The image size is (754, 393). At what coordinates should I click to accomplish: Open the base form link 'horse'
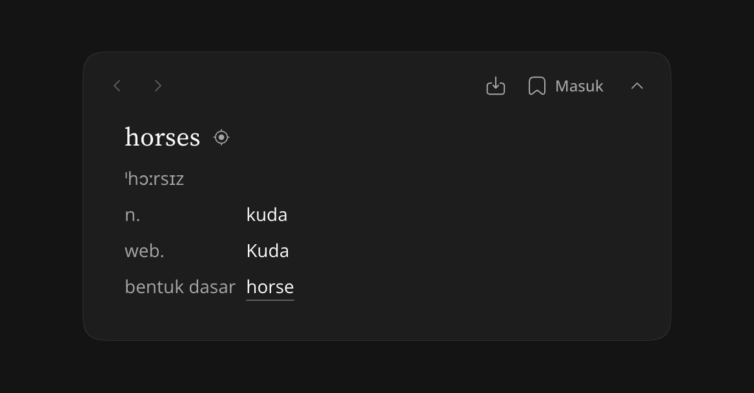tap(270, 287)
